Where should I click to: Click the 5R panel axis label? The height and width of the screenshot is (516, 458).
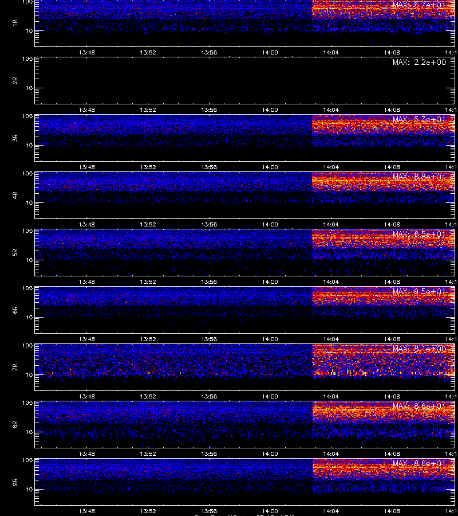click(15, 253)
